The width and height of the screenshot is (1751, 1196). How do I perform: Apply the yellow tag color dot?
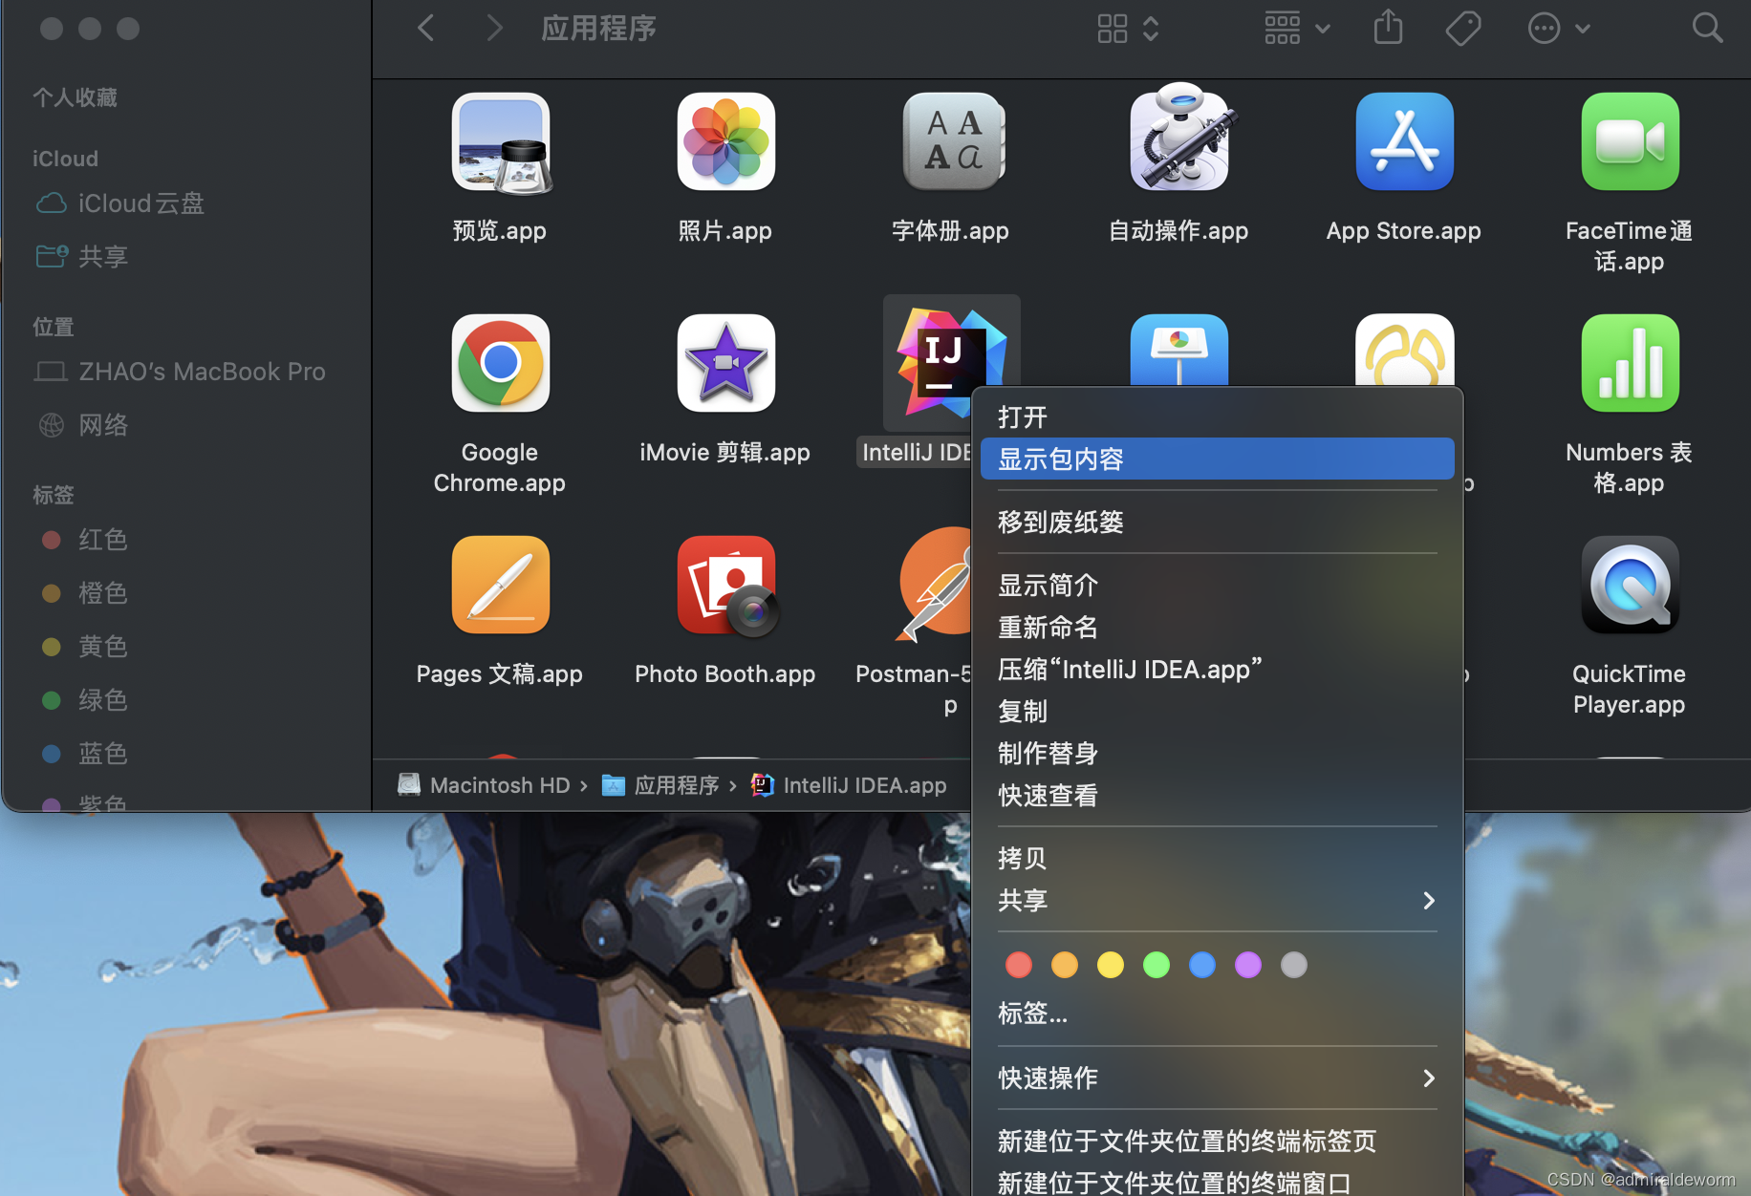coord(1111,965)
